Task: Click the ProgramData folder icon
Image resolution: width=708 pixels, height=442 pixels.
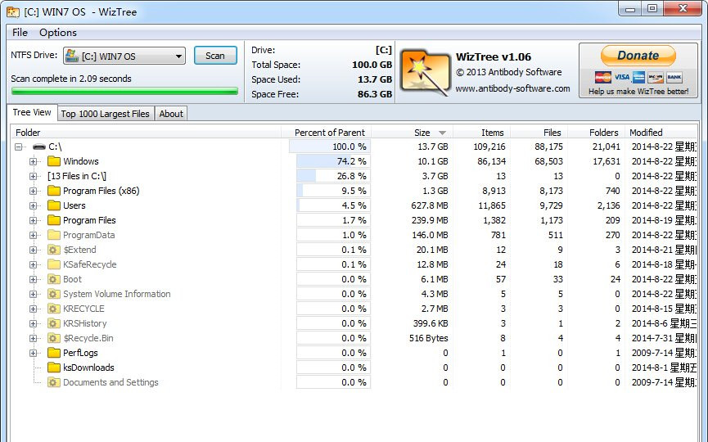Action: [54, 235]
